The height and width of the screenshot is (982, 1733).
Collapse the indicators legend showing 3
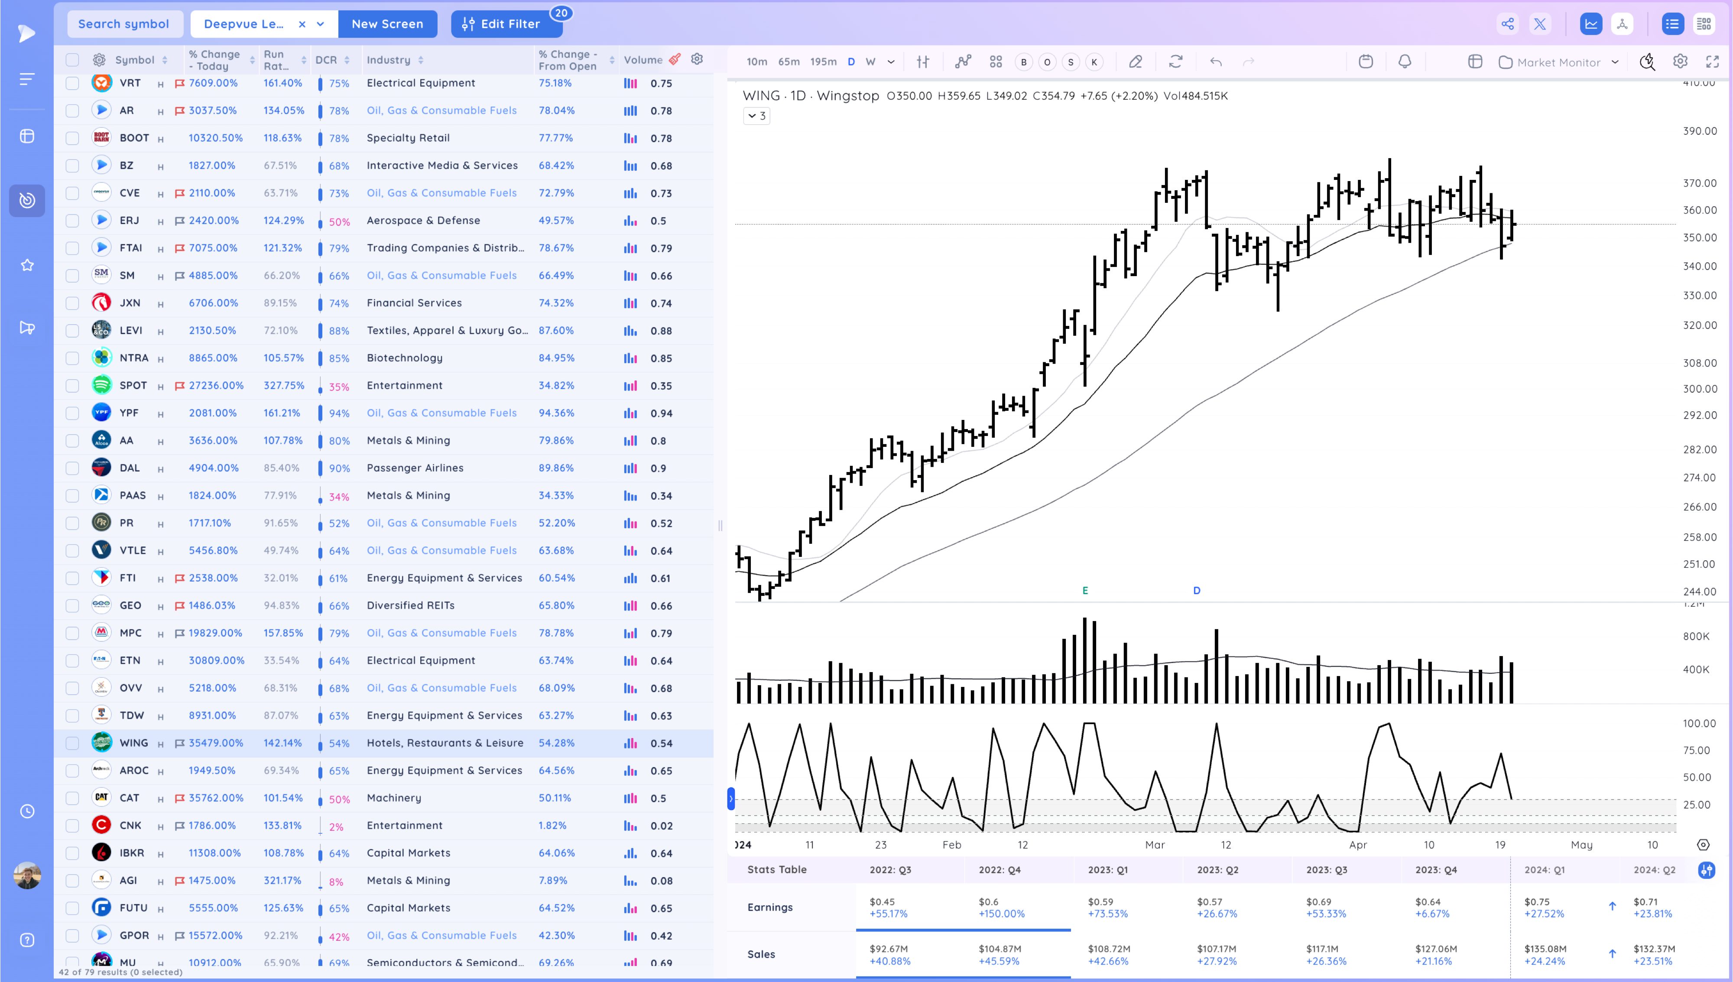point(757,116)
